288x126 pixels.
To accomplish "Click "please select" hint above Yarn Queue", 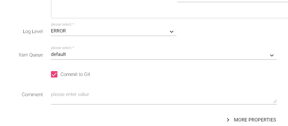I will tap(62, 48).
